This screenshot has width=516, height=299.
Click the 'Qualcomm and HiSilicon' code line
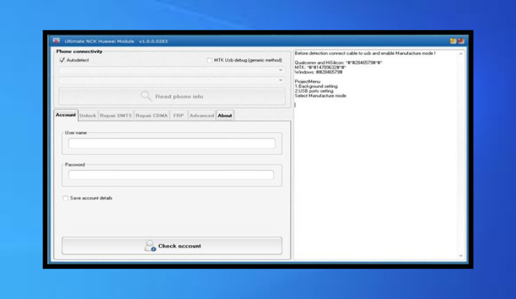tap(338, 62)
